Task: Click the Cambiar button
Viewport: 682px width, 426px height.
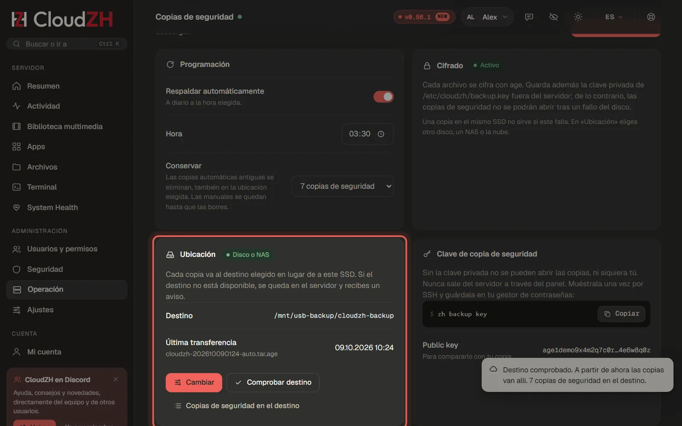Action: tap(194, 383)
